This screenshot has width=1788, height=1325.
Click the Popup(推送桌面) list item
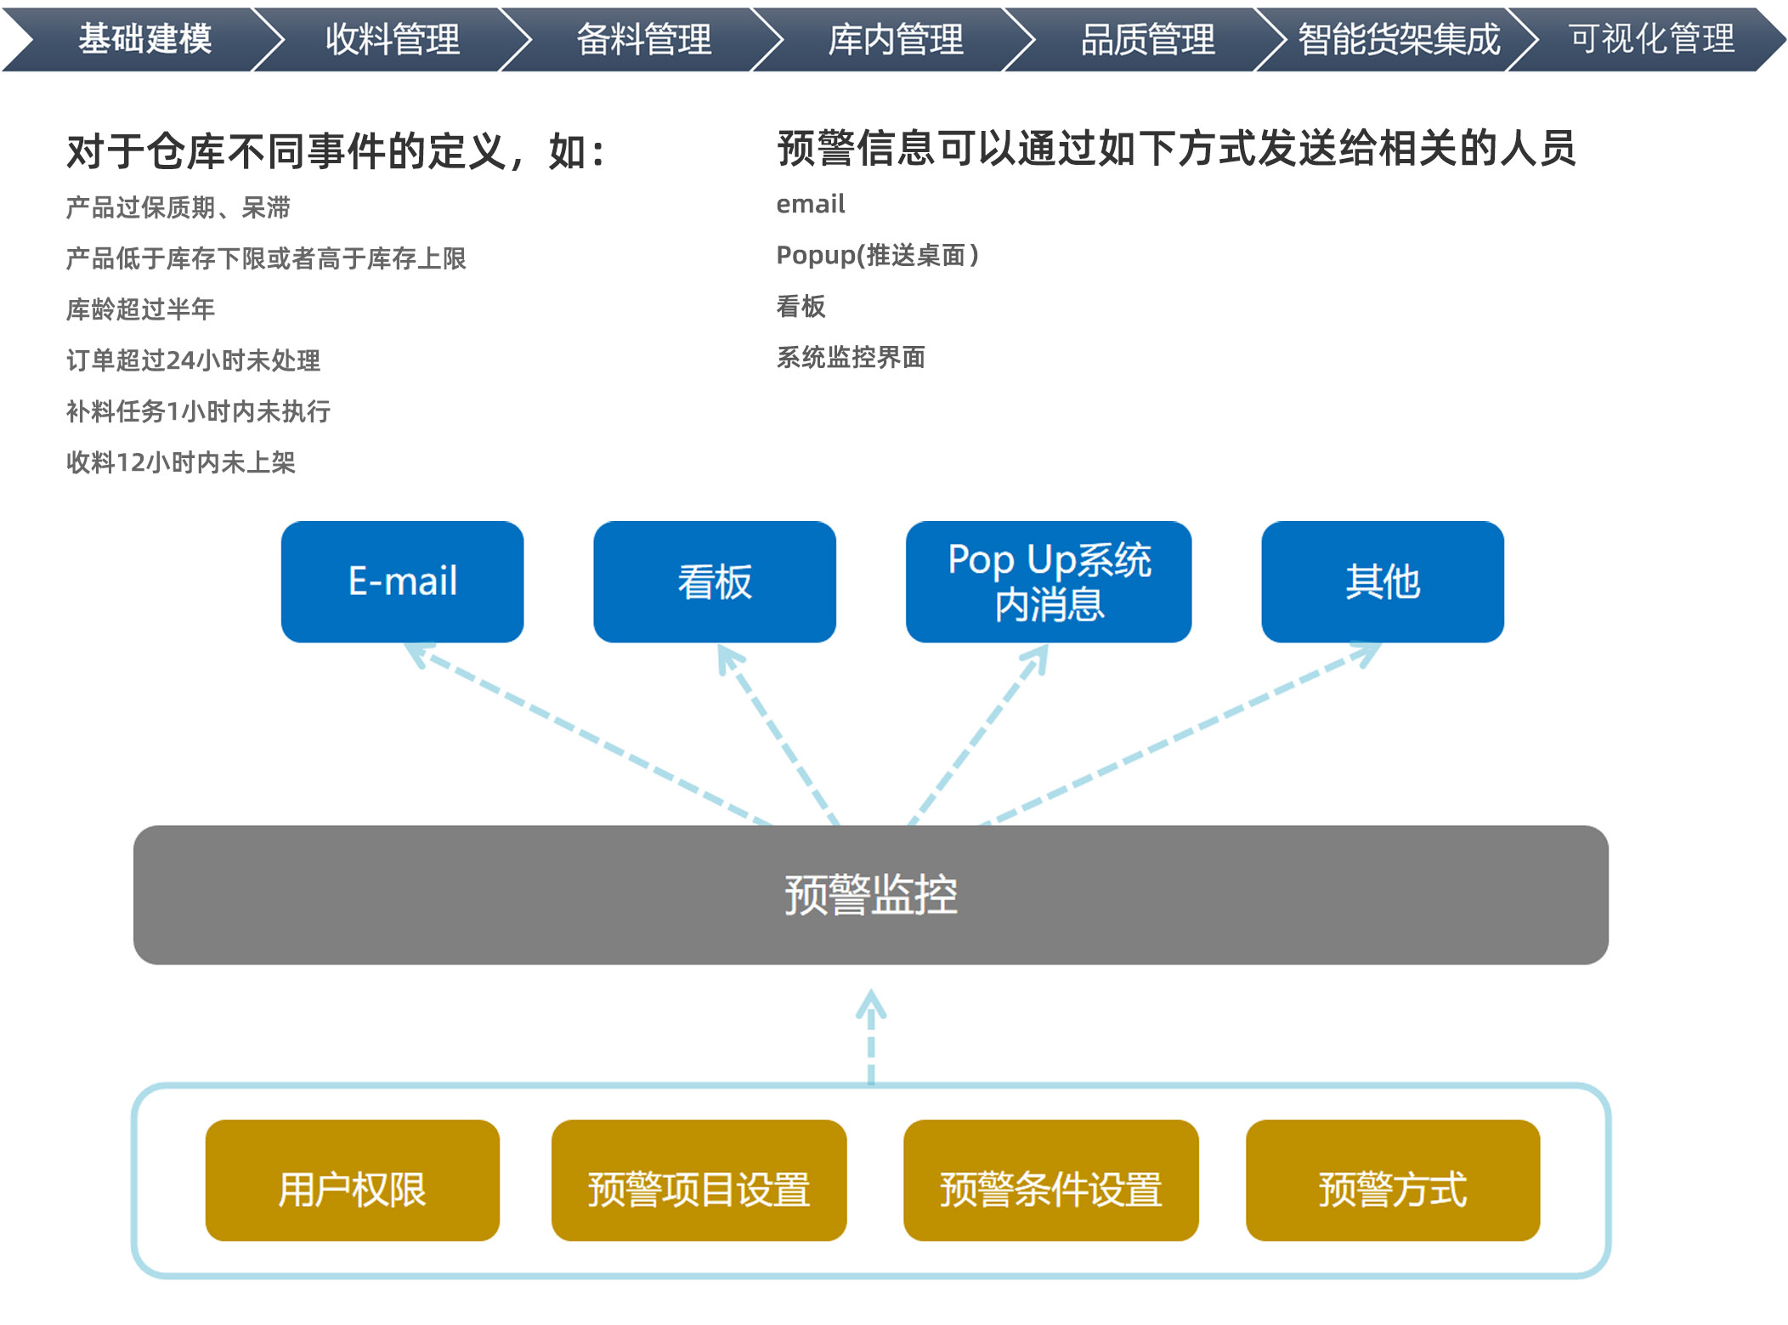(877, 255)
